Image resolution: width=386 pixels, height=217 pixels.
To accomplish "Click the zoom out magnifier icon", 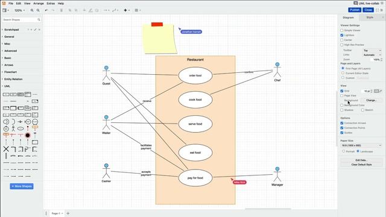I will click(x=38, y=10).
